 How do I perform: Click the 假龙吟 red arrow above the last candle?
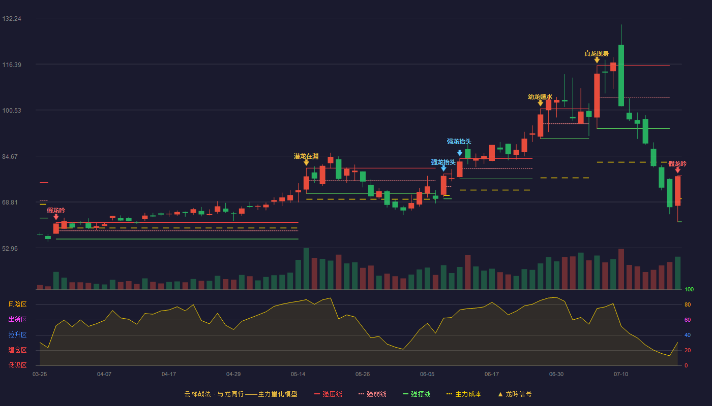click(677, 170)
